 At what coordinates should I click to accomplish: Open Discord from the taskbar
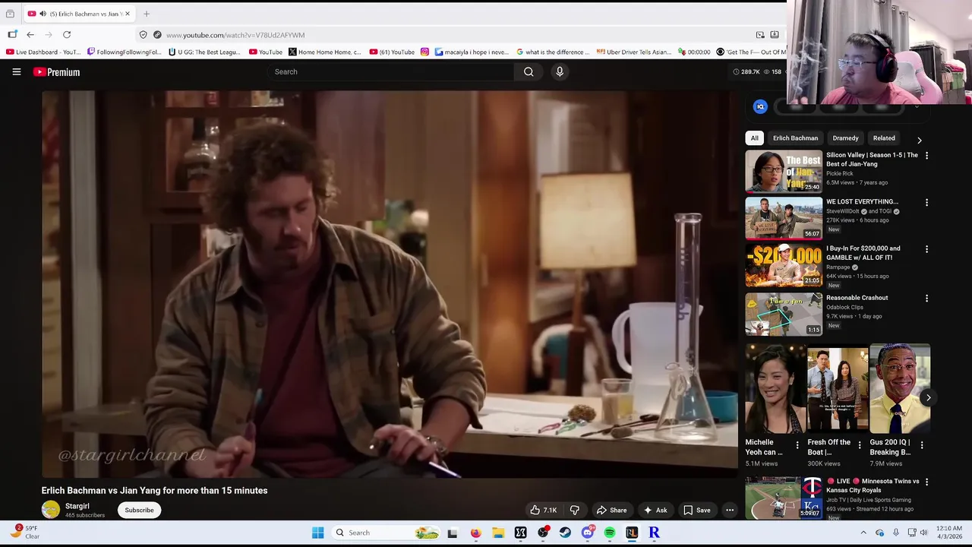coord(587,533)
